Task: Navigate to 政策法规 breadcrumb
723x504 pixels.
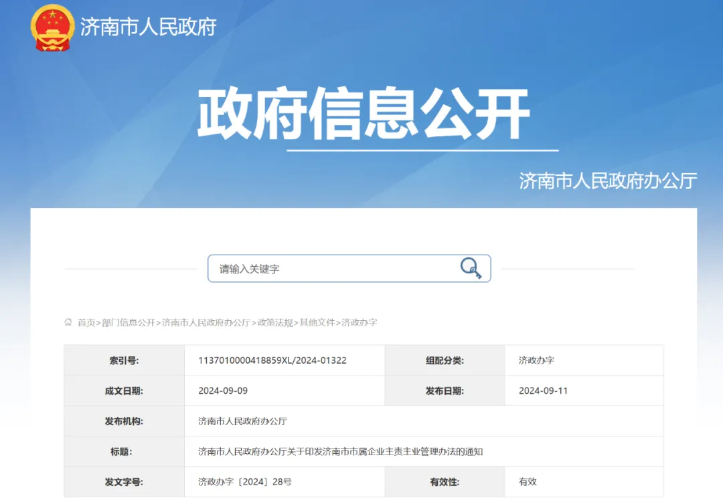Action: click(275, 322)
